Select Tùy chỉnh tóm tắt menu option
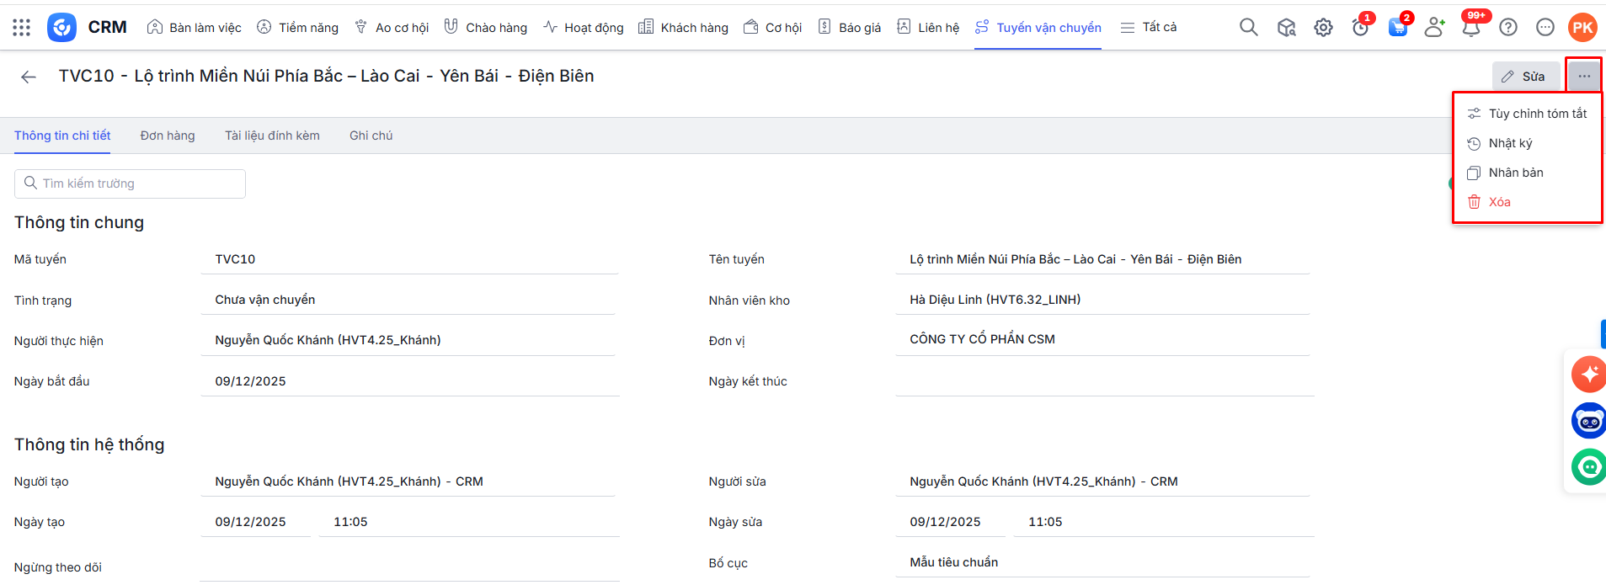 coord(1537,114)
